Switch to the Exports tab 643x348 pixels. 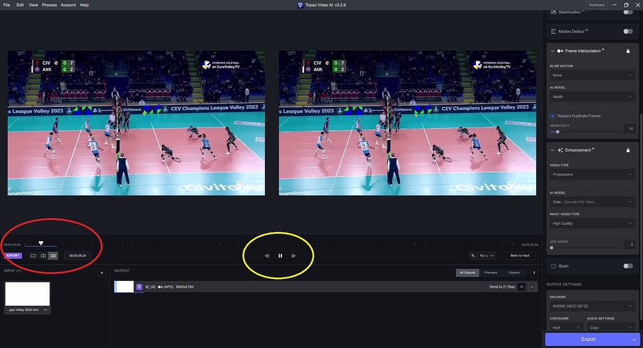[514, 273]
